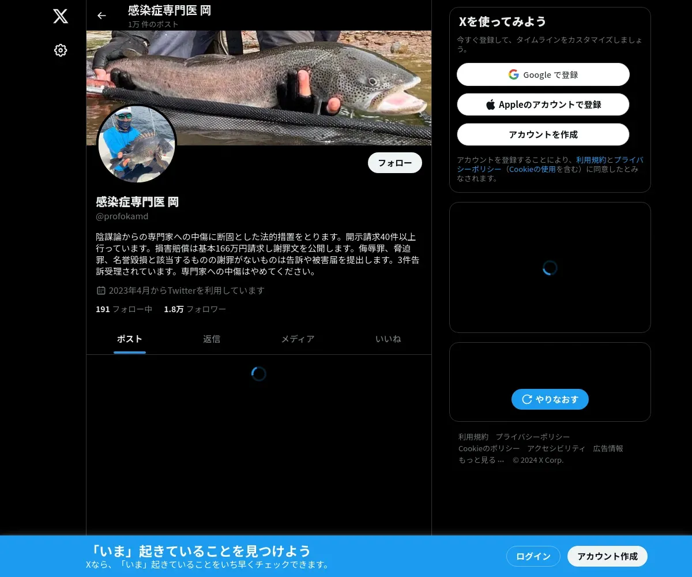Open the 1.8万 フォロワー list

(195, 309)
